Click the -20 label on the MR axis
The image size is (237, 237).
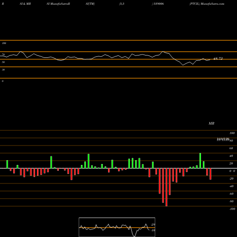click(231, 179)
